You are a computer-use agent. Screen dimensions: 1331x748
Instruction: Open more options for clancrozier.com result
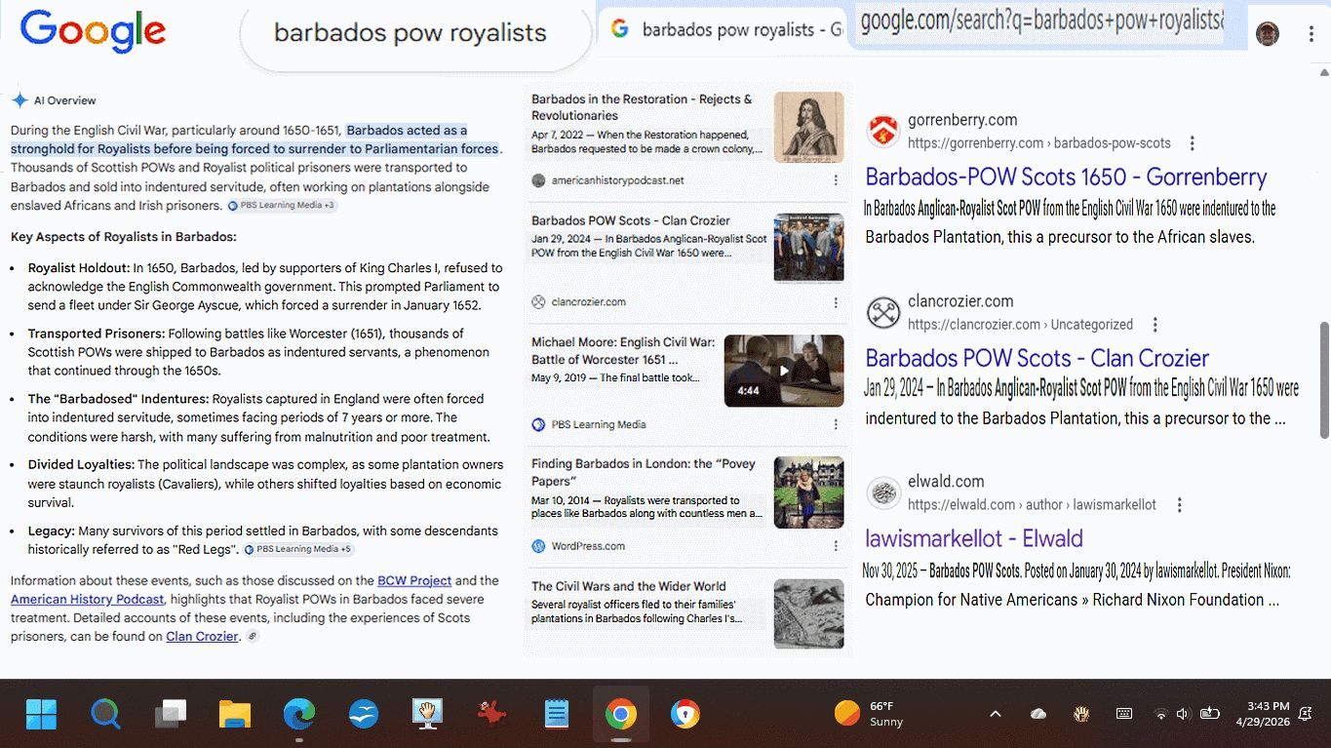coord(1155,325)
